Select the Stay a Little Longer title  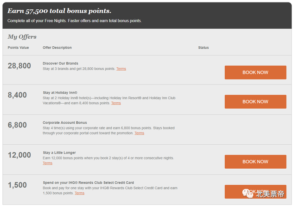(59, 153)
